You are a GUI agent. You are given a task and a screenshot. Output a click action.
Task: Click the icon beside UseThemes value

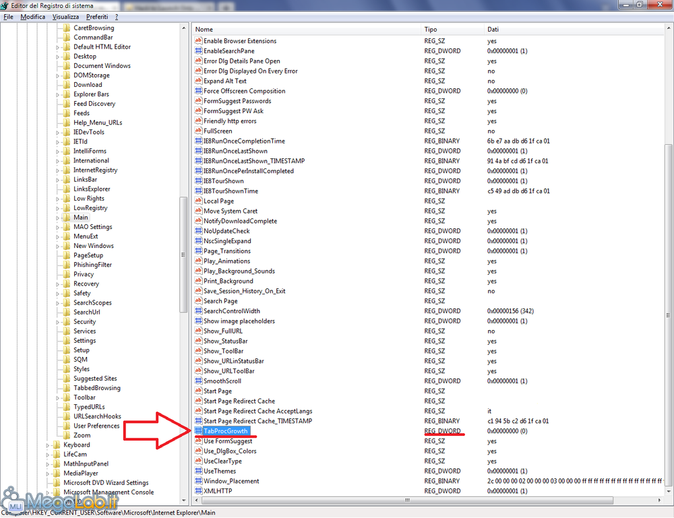click(198, 471)
